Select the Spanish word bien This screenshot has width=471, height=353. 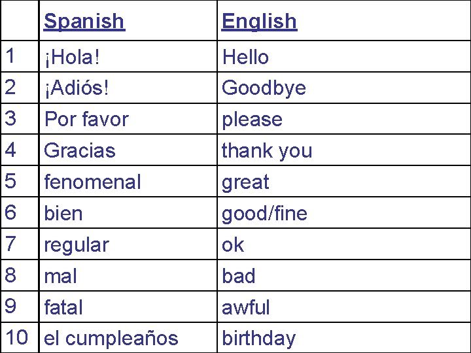[63, 213]
